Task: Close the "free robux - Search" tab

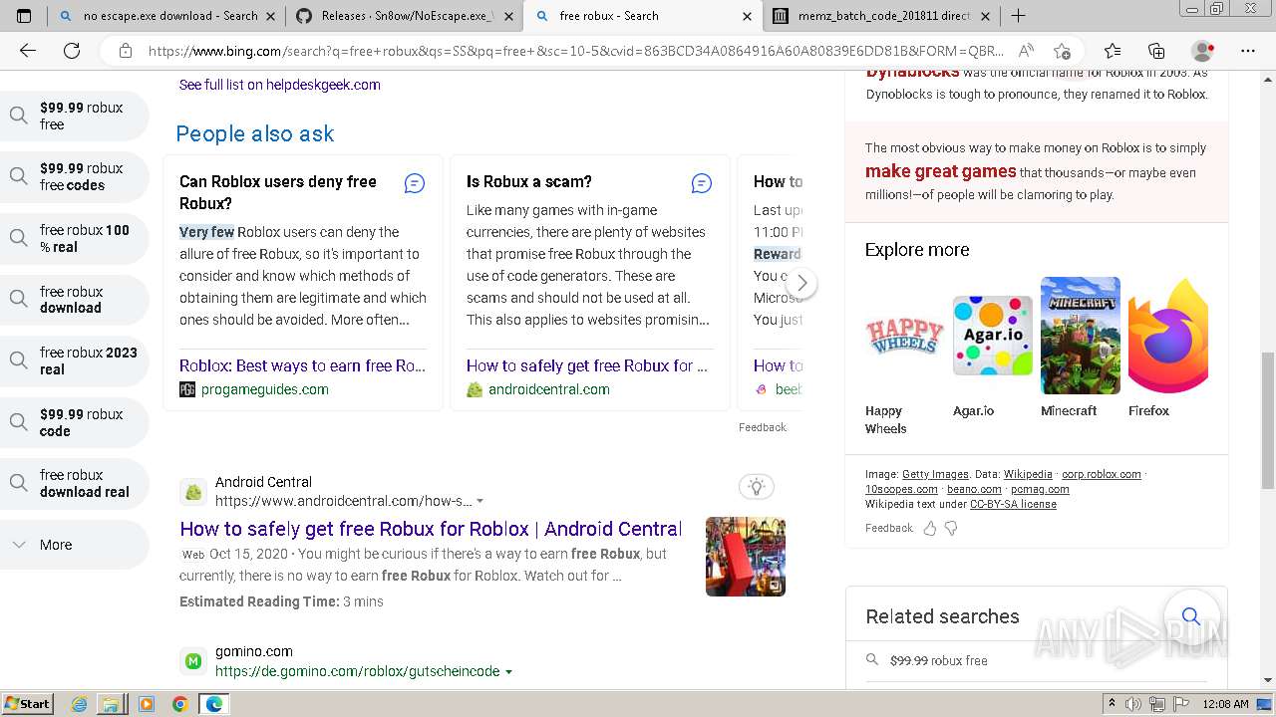Action: [x=748, y=16]
